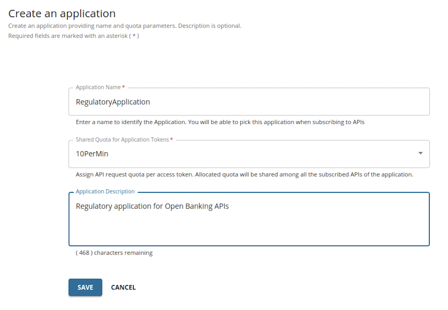448x310 pixels.
Task: Save the new application
Action: (85, 287)
